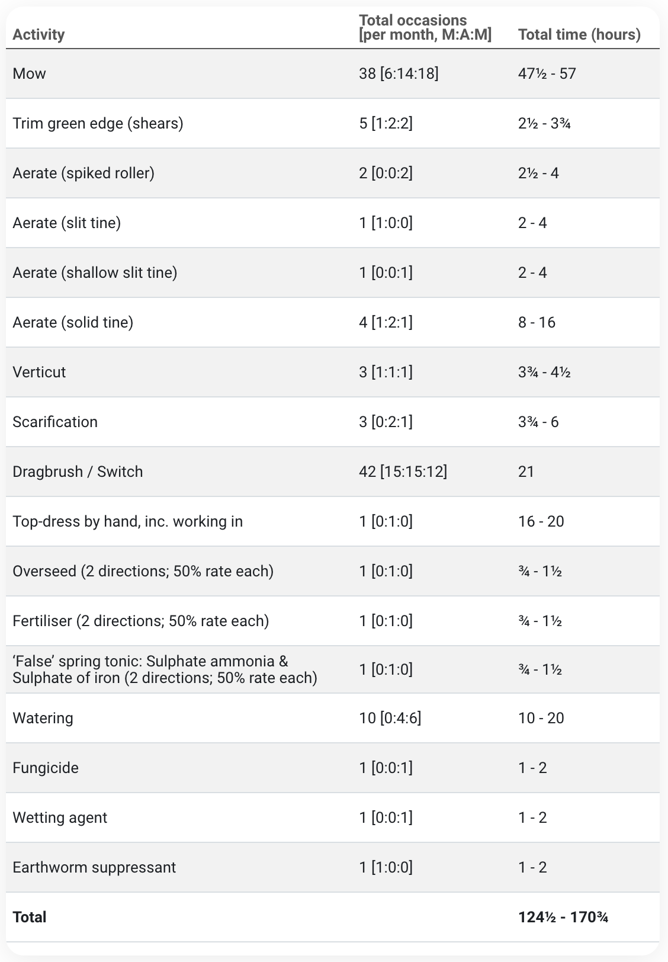Select the Aerate (spiked roller) row label
This screenshot has height=962, width=668.
(x=83, y=173)
